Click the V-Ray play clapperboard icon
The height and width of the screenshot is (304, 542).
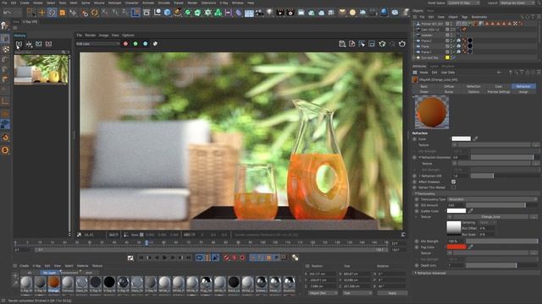(x=280, y=13)
